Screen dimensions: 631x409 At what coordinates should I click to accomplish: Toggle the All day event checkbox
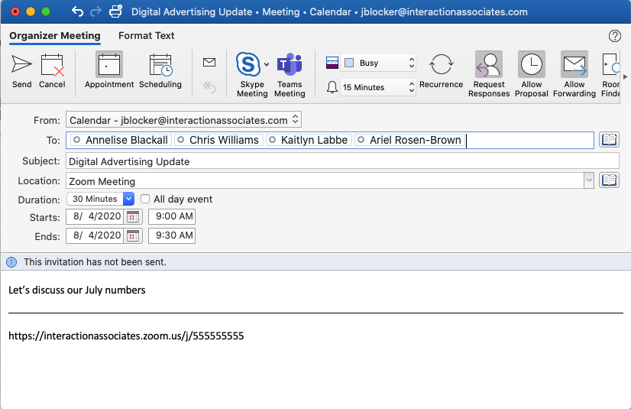pyautogui.click(x=145, y=199)
